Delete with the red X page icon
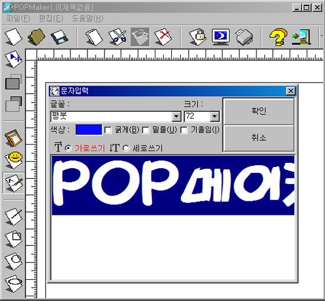 (x=163, y=37)
